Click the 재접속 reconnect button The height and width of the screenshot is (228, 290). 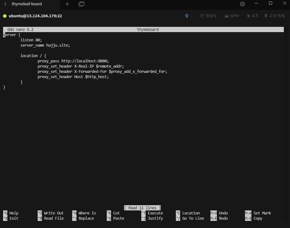[208, 16]
